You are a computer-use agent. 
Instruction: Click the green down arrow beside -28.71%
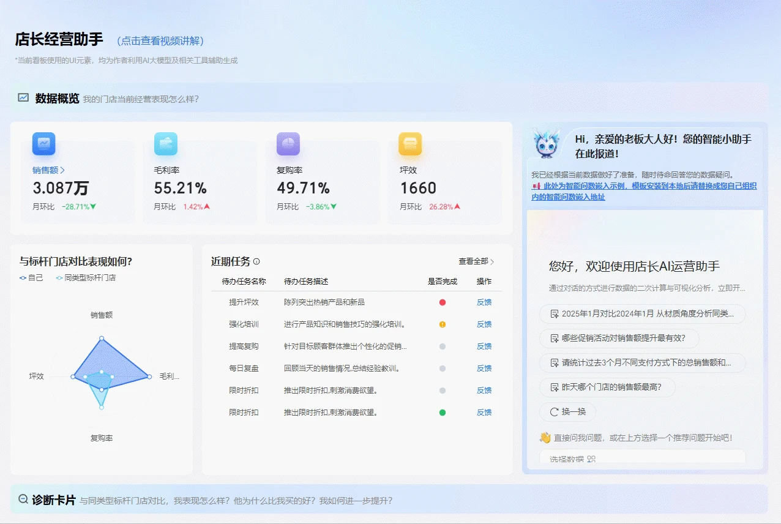tap(93, 207)
